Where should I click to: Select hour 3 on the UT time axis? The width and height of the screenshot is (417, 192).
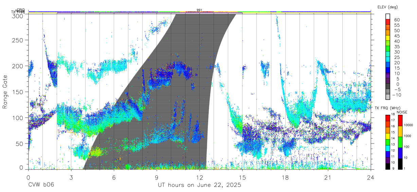pos(71,177)
